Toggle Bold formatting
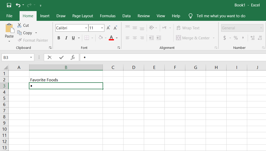This screenshot has width=266, height=151. (59, 38)
